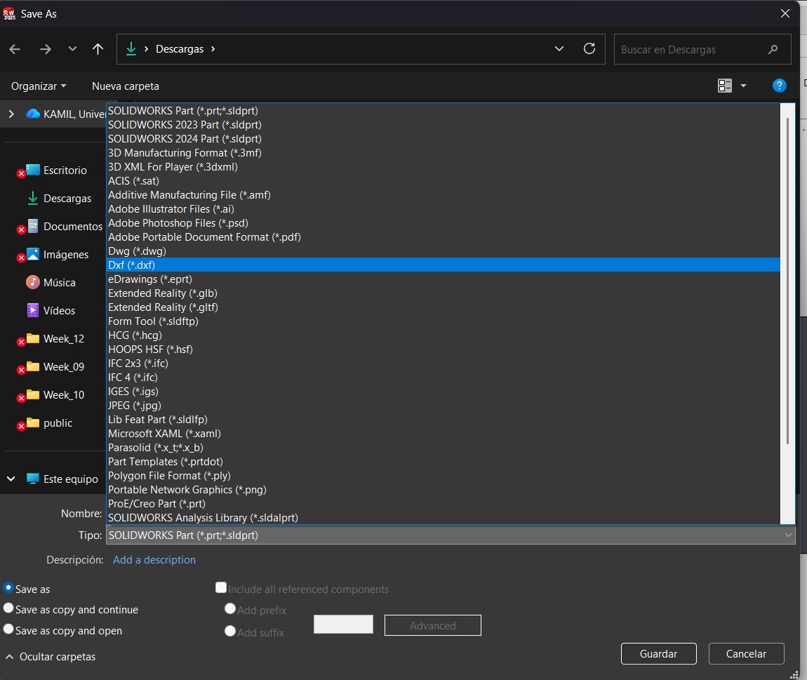Check Include all referenced components

[221, 587]
